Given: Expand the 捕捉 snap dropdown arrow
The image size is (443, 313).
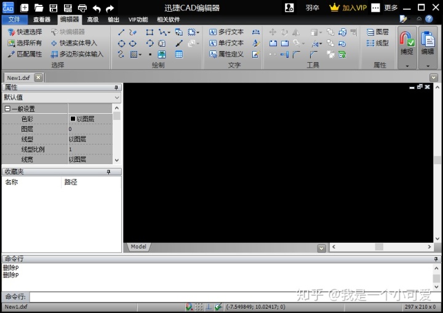Looking at the screenshot, I should (407, 66).
